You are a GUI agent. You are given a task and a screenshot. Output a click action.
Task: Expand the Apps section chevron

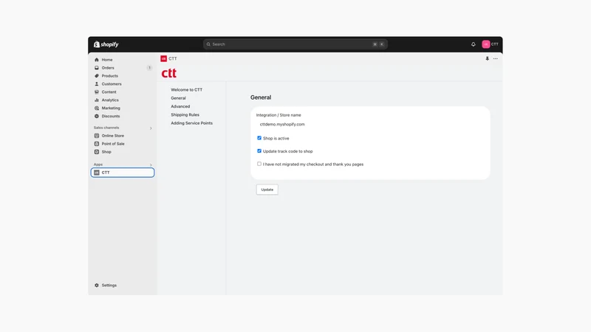[x=151, y=165]
